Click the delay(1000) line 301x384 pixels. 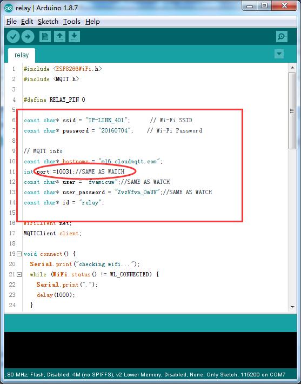56,295
